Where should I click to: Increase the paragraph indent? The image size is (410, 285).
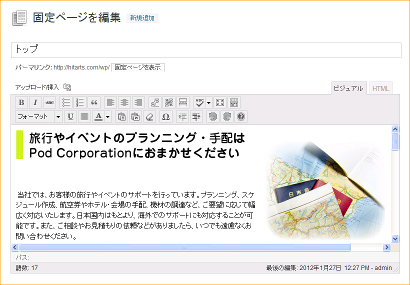point(196,116)
